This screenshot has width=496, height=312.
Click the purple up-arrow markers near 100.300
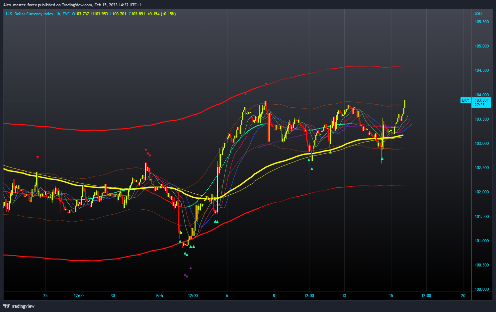pyautogui.click(x=186, y=275)
